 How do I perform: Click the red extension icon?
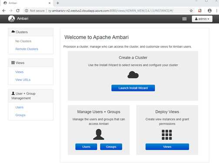click(200, 11)
